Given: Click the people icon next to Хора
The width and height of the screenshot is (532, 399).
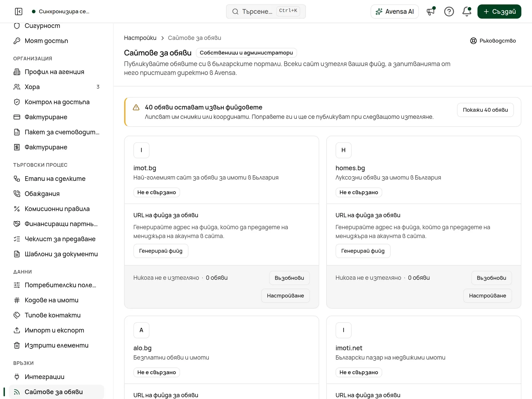Looking at the screenshot, I should 17,87.
